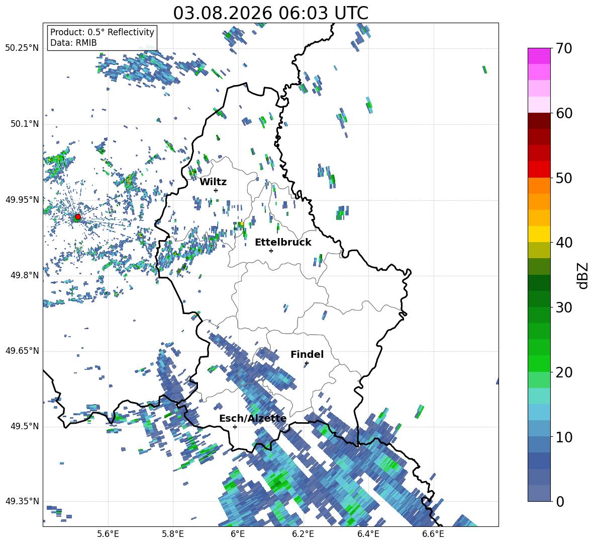This screenshot has height=544, width=595.
Task: Click the red 50 dBZ colorbar segment
Action: pyautogui.click(x=539, y=170)
